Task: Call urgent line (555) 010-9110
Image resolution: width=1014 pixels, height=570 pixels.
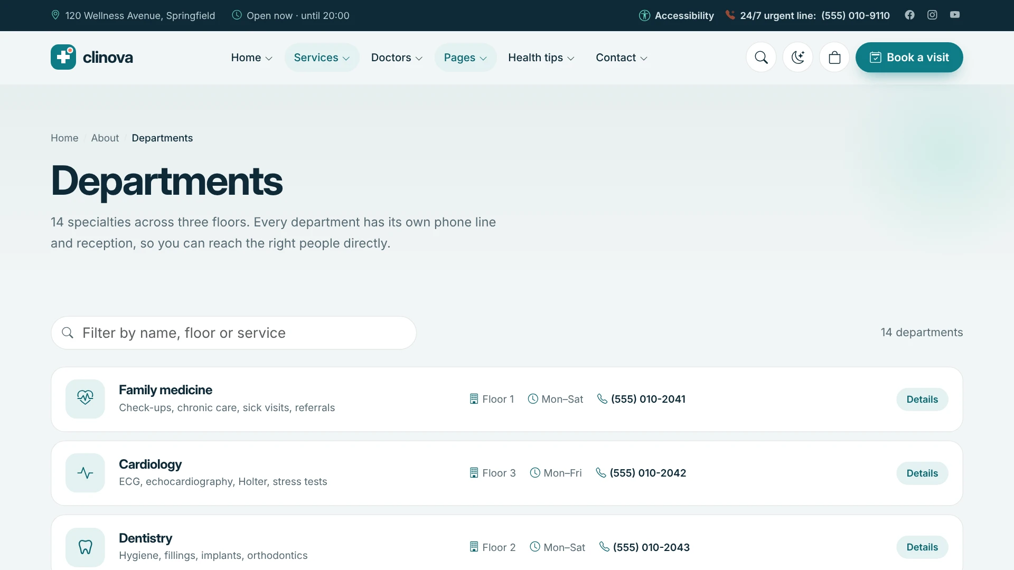Action: coord(855,15)
